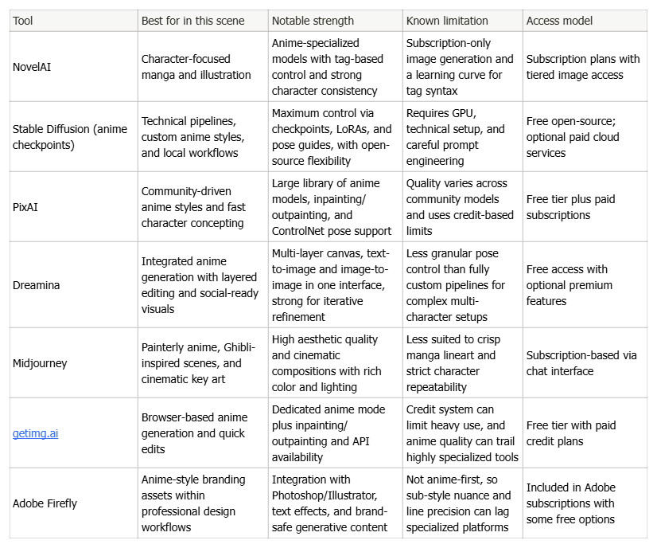The width and height of the screenshot is (657, 548).
Task: Click the Multi-layer canvas strength cell
Action: 336,285
